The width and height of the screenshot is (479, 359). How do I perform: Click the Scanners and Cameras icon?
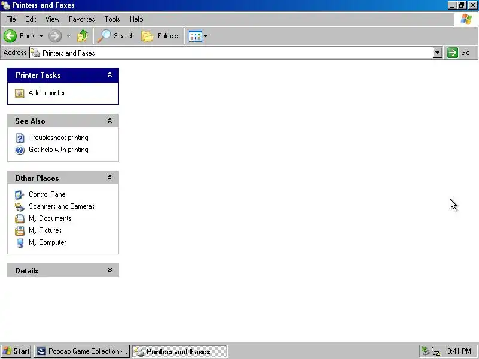20,206
